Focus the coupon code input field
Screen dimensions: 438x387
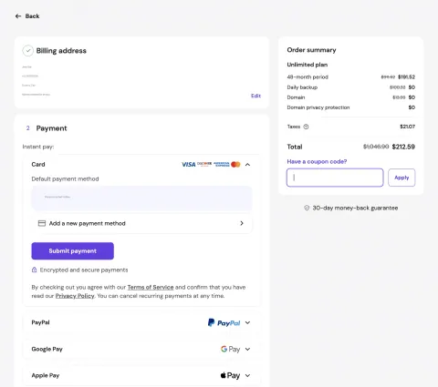[x=335, y=178]
